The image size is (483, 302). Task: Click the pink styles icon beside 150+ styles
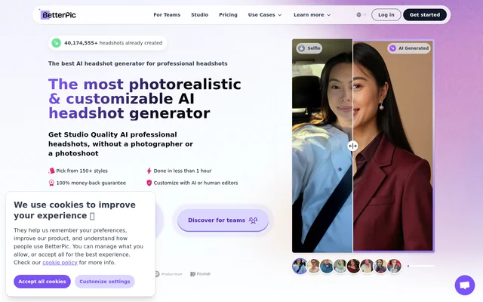coord(51,171)
